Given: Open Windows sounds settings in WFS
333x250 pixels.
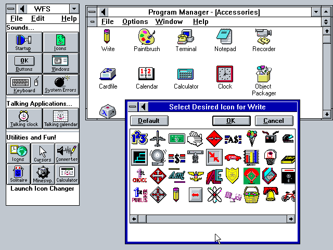Looking at the screenshot, I should point(61,63).
